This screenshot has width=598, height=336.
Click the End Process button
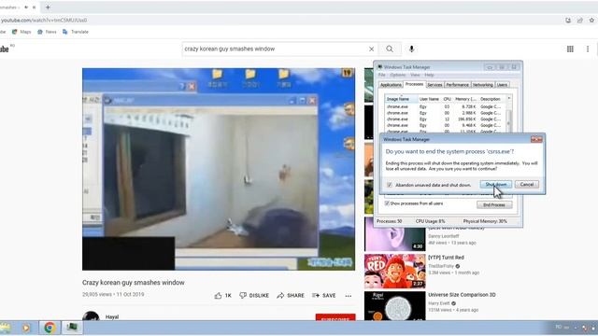pos(494,205)
